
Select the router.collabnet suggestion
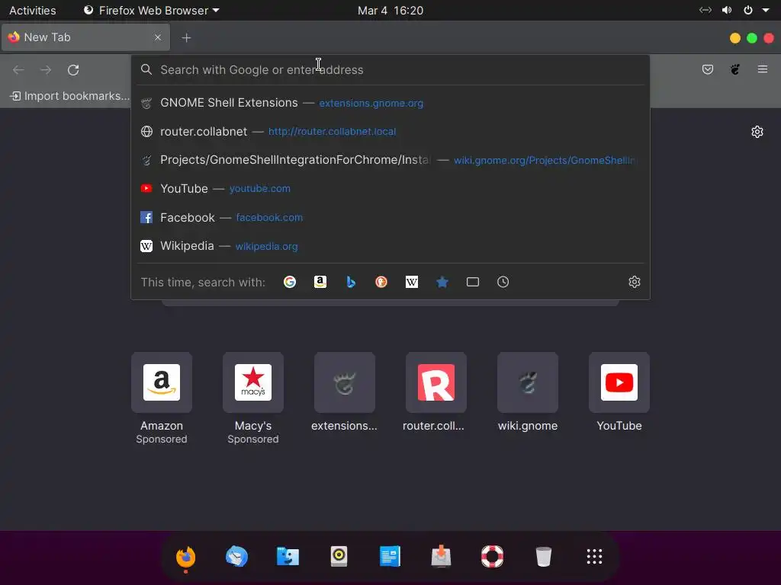click(390, 131)
